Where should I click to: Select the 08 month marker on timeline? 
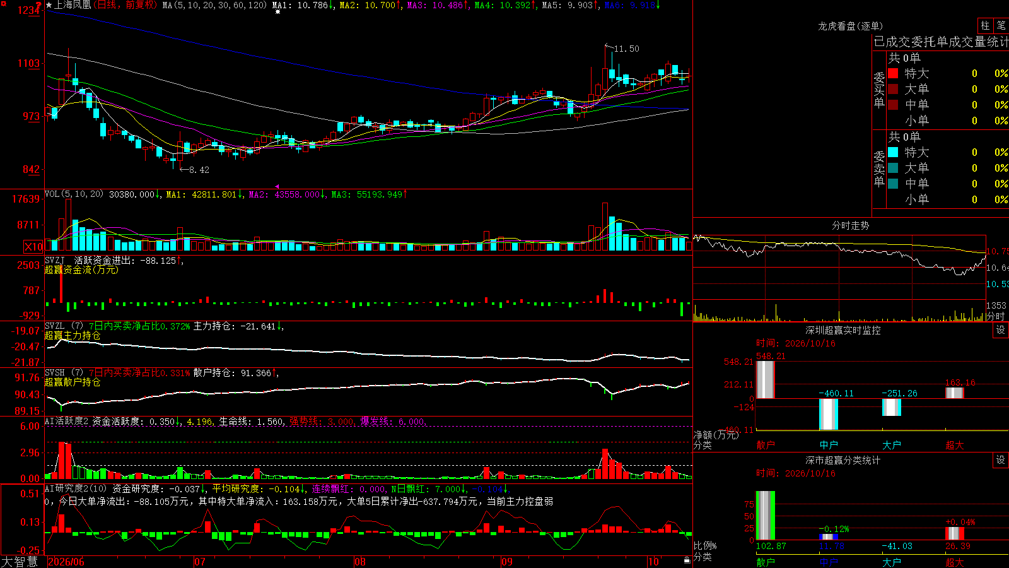coord(360,562)
